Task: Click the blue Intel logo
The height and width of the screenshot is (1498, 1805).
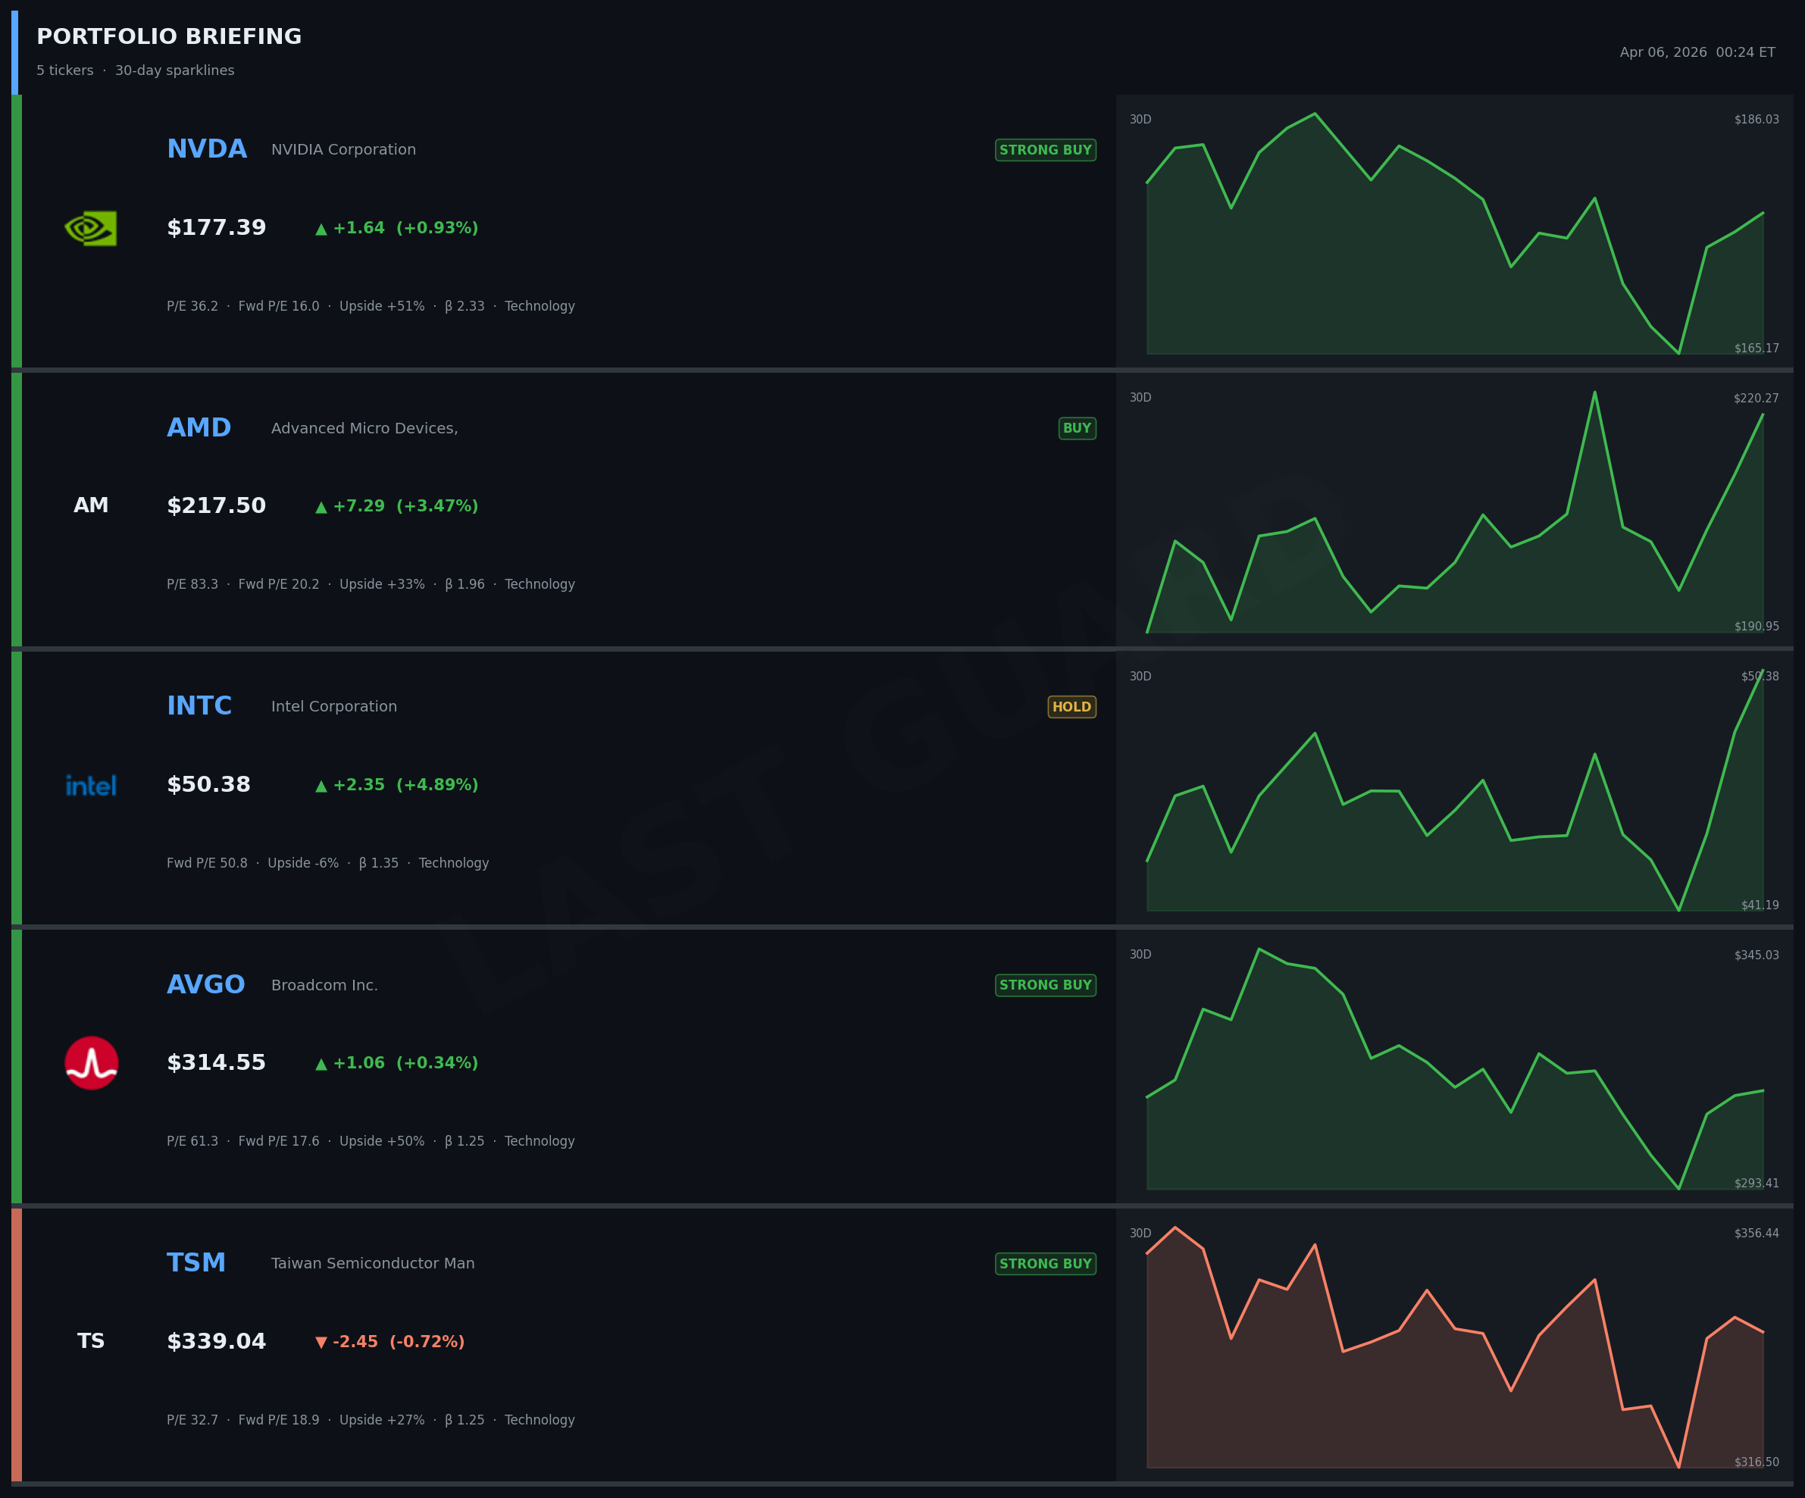Action: (91, 786)
